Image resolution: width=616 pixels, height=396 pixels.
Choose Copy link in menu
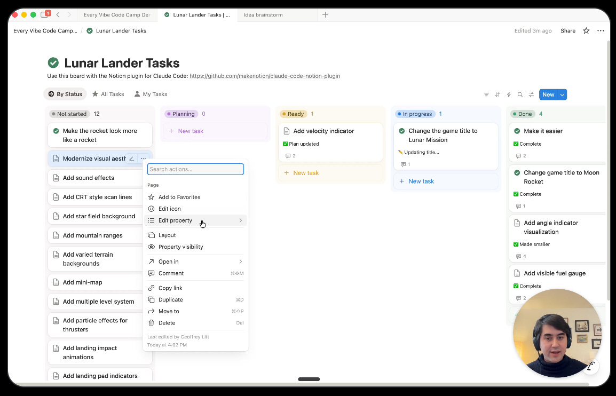coord(195,288)
